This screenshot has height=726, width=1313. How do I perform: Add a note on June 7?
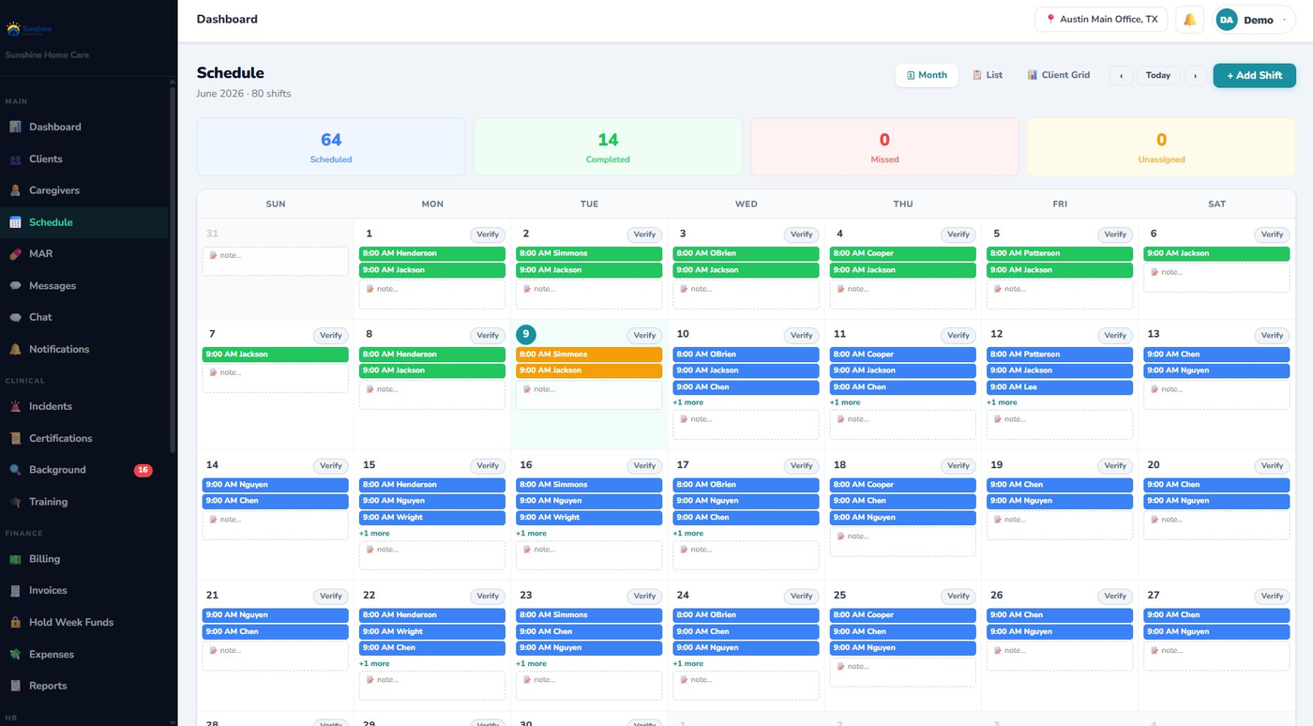click(x=276, y=379)
